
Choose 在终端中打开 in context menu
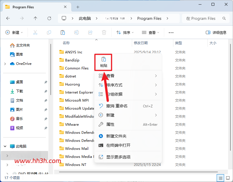128,145
